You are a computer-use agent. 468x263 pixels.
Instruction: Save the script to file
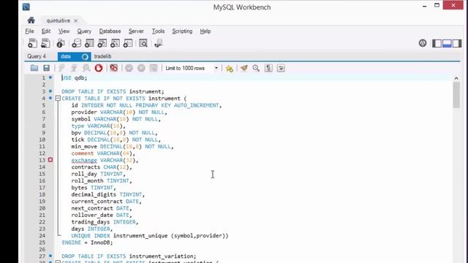point(46,68)
